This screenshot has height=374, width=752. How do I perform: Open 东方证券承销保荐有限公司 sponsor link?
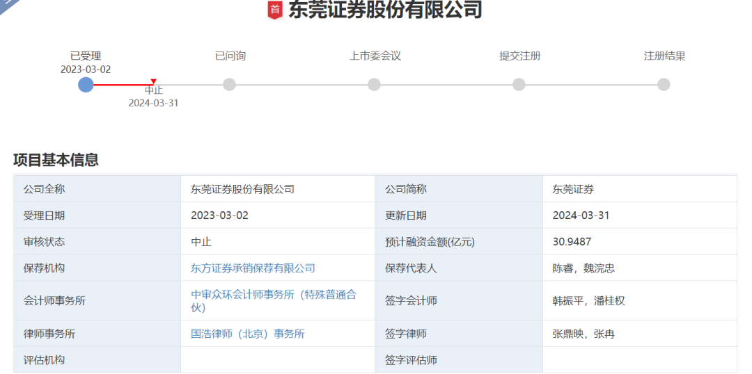[x=253, y=268]
